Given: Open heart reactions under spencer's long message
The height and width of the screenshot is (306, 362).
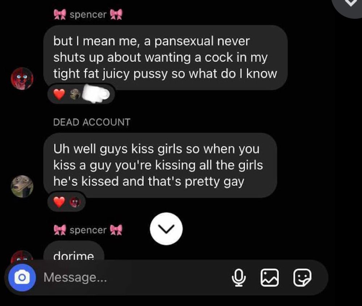Looking at the screenshot, I should [x=81, y=94].
